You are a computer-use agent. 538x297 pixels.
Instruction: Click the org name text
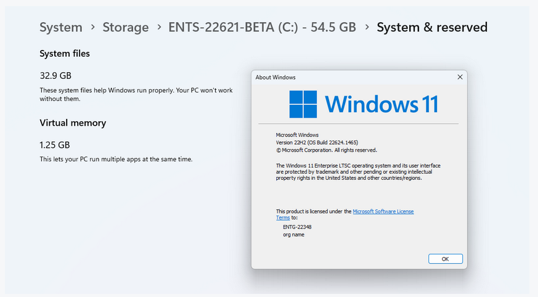coord(294,235)
